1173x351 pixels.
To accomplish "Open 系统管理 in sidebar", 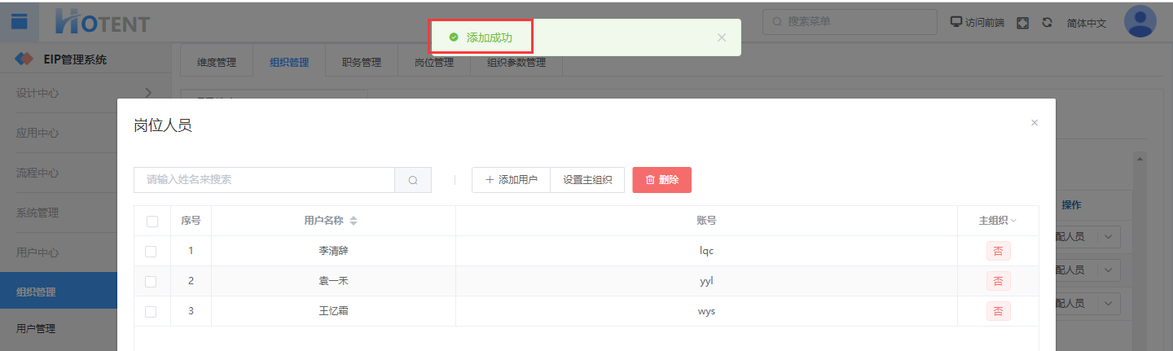I will coord(86,213).
